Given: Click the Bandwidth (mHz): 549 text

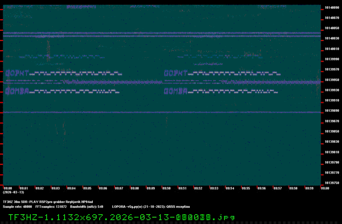Looking at the screenshot, I should (87, 207).
